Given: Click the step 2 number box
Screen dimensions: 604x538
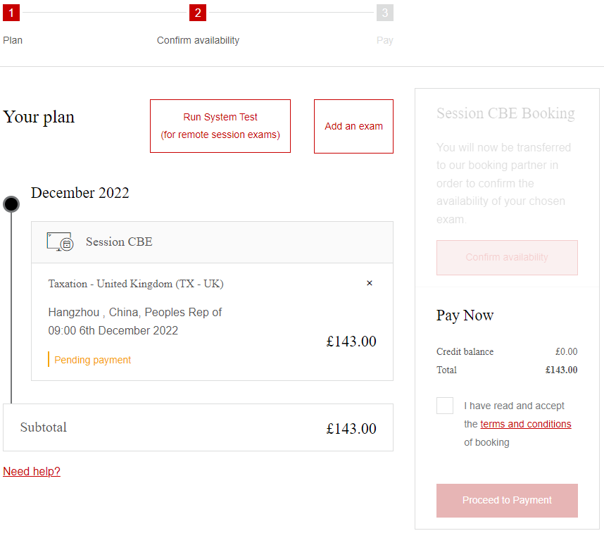Looking at the screenshot, I should click(198, 13).
